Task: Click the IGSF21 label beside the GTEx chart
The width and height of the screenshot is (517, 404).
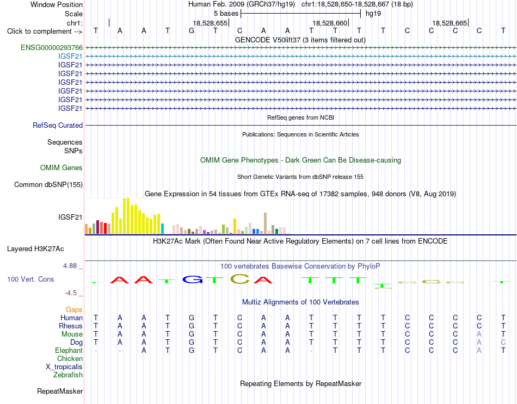Action: pos(70,217)
